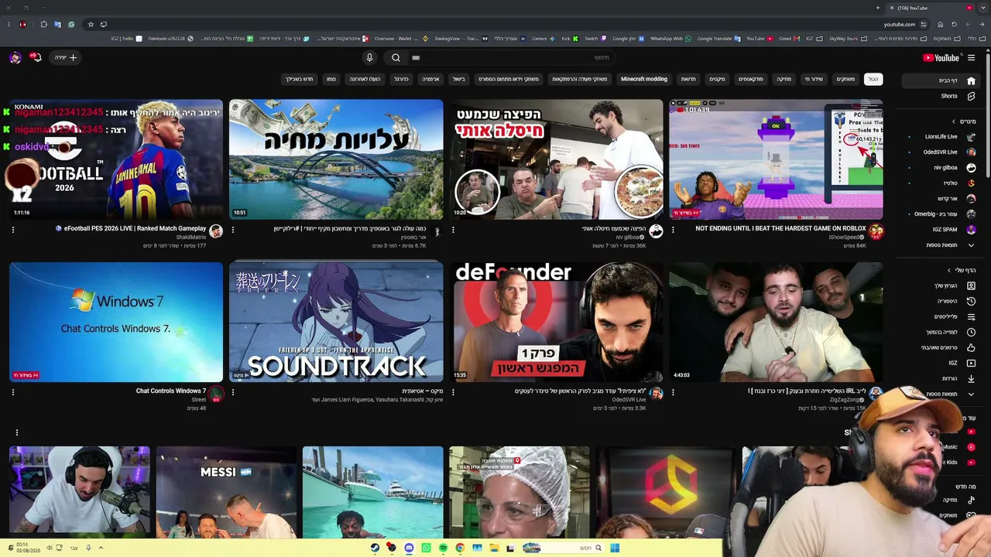Select the Podcasts filter chip
The image size is (991, 557).
[751, 79]
